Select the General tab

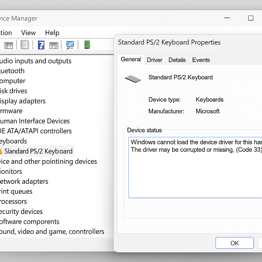131,59
